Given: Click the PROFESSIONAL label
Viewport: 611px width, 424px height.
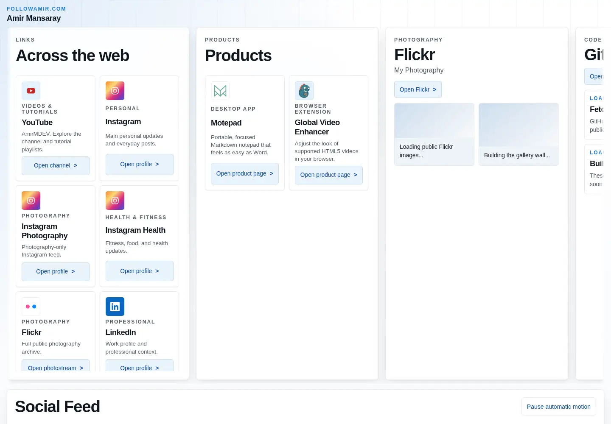Looking at the screenshot, I should pos(130,322).
